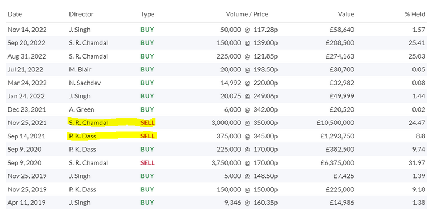
Task: Click the % Held column header
Action: coord(415,15)
